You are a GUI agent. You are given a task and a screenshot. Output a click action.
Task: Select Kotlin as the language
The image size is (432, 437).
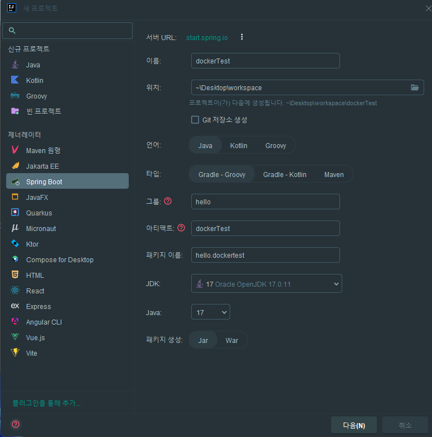point(239,145)
